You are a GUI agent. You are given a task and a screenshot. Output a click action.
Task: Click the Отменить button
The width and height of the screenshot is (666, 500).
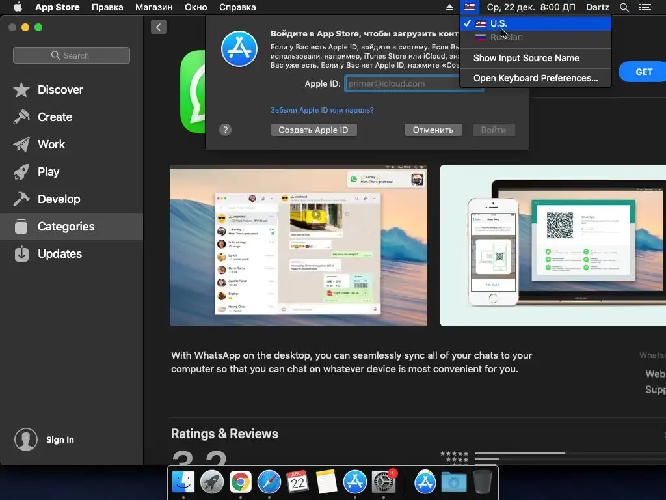tap(433, 130)
